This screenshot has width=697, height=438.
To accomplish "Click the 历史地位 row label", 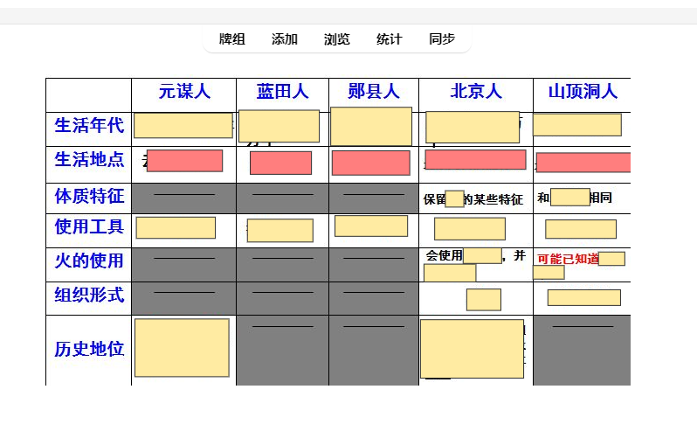I will (89, 350).
